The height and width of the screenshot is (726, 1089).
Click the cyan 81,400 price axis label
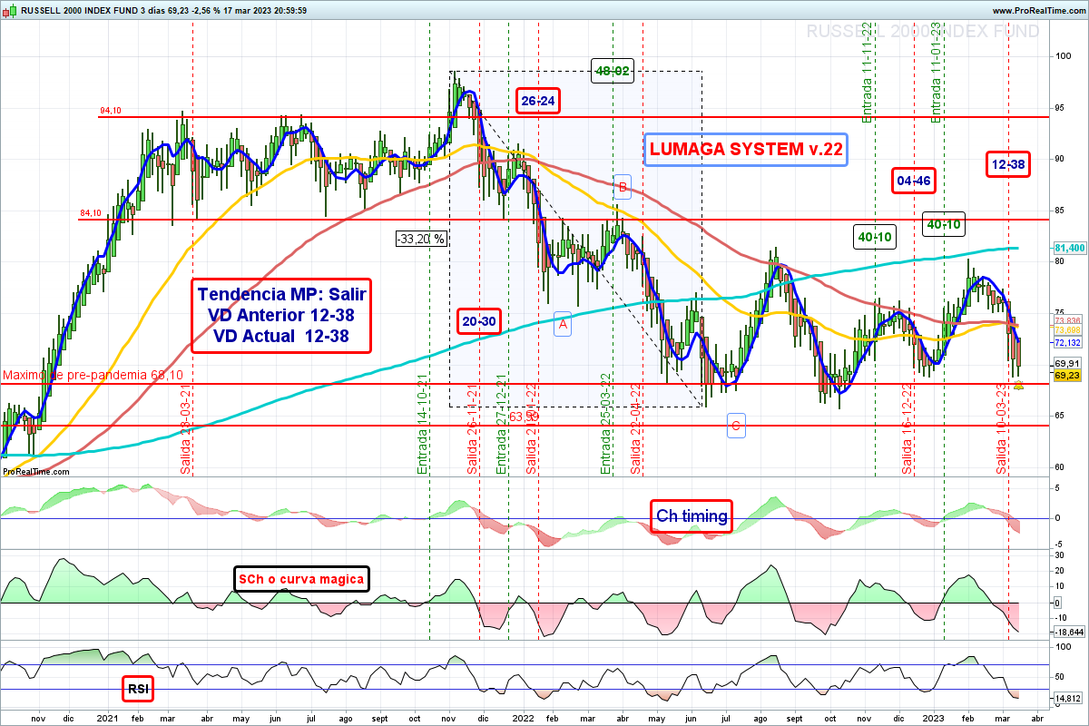click(x=1070, y=248)
